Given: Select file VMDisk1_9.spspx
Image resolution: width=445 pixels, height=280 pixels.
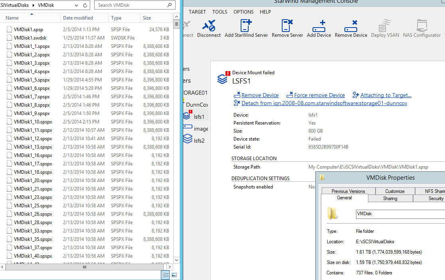Looking at the screenshot, I should click(32, 113).
